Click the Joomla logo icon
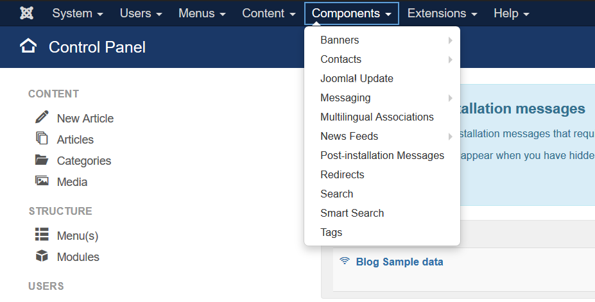 coord(26,13)
